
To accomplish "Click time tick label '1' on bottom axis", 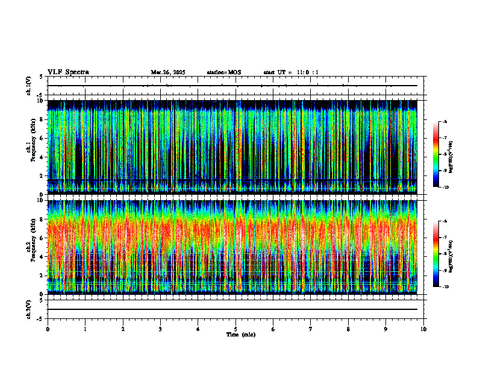I will pyautogui.click(x=85, y=329).
